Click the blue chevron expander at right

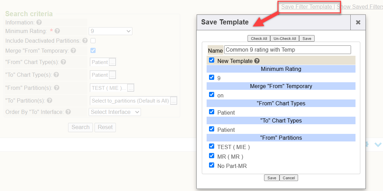pyautogui.click(x=378, y=145)
